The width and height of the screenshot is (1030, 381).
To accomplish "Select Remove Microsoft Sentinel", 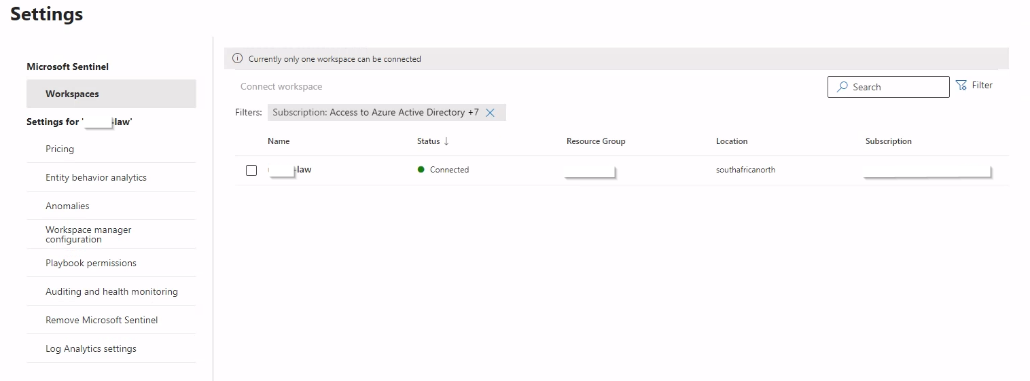I will tap(101, 320).
